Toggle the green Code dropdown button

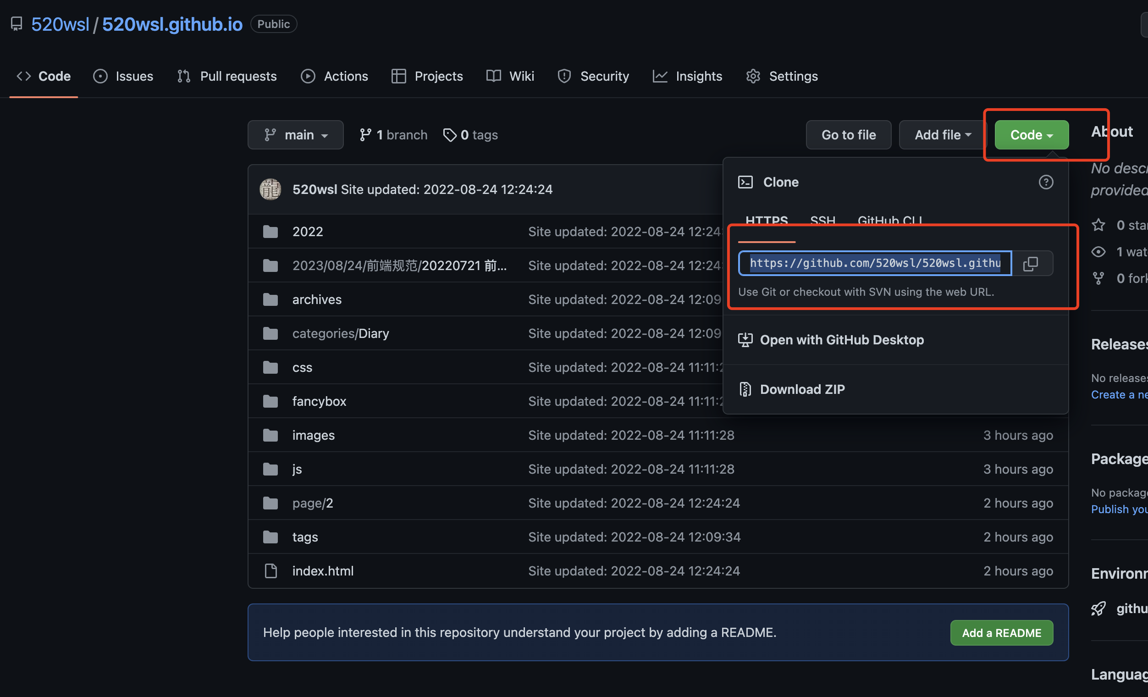point(1032,135)
